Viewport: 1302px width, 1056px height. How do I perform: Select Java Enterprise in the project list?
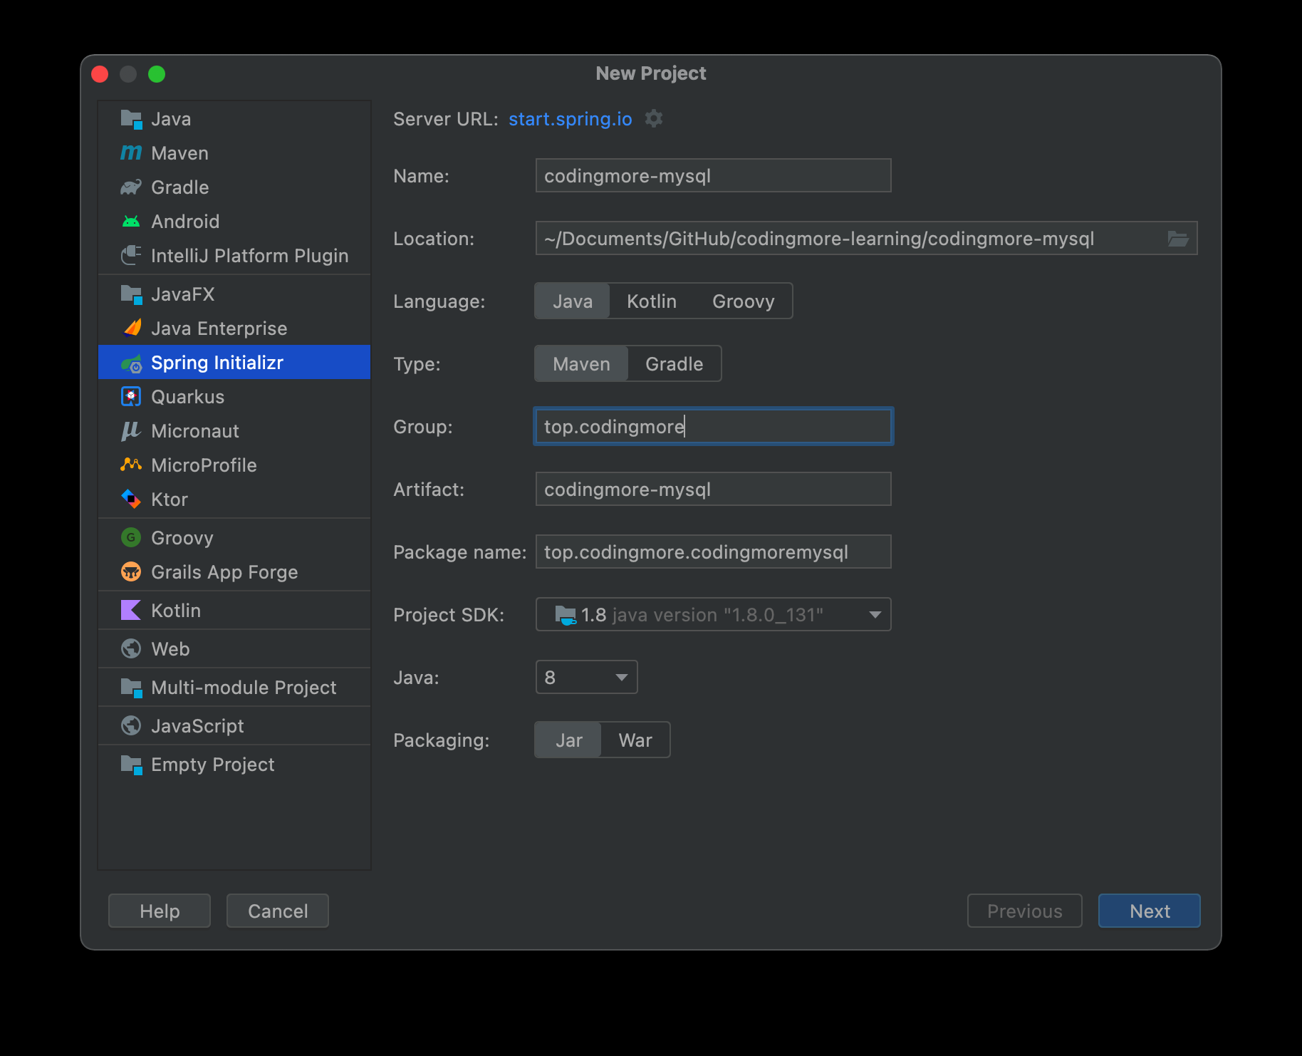point(219,328)
